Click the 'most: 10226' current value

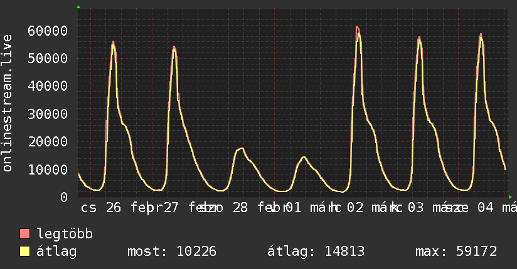click(172, 251)
